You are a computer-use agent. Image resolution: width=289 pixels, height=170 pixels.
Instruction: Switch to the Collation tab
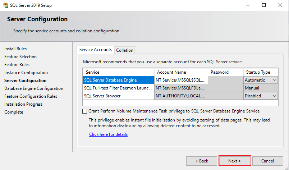click(125, 50)
